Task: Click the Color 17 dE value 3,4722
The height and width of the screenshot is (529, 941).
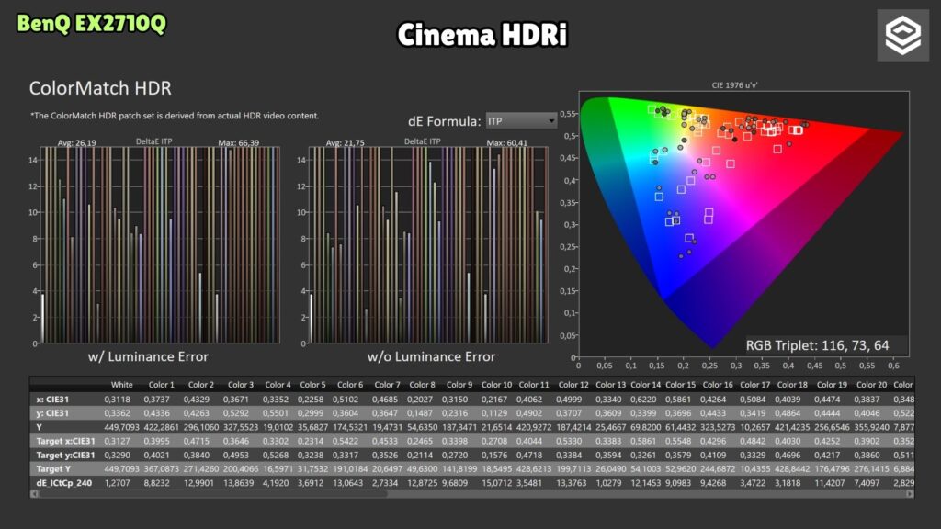Action: point(753,483)
